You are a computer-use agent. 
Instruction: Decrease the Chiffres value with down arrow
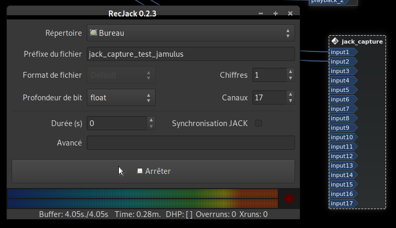pyautogui.click(x=290, y=78)
